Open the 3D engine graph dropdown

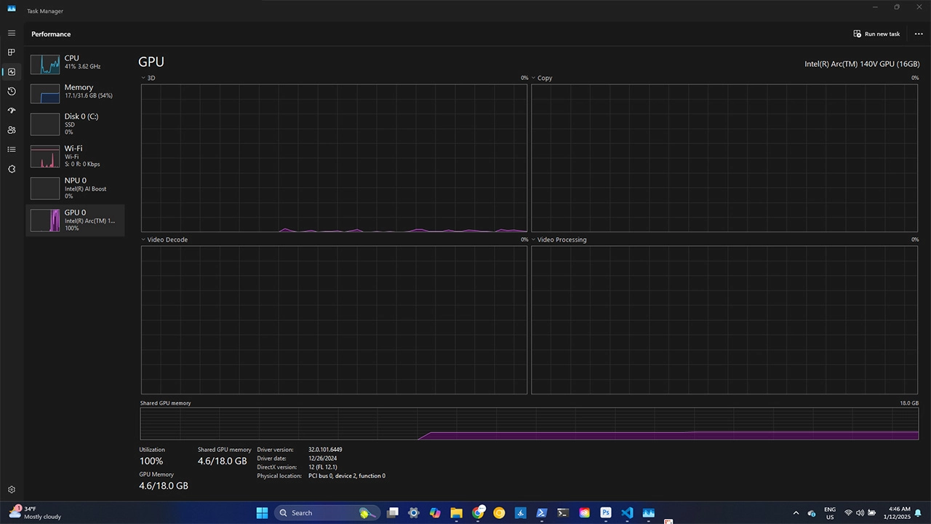click(143, 78)
